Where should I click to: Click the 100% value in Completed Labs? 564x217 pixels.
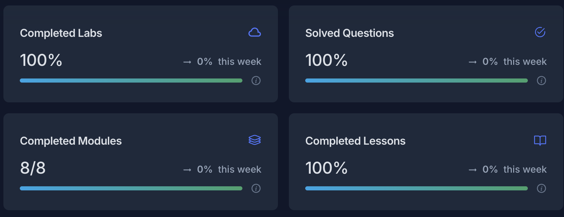tap(41, 60)
